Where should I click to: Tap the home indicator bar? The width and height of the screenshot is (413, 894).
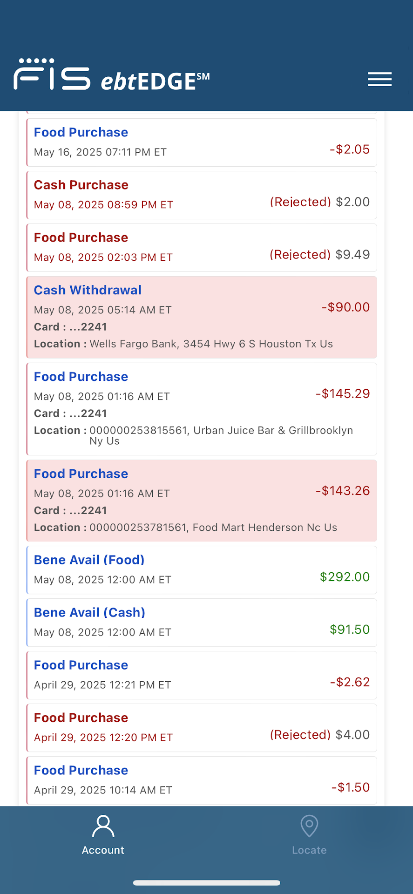click(206, 883)
